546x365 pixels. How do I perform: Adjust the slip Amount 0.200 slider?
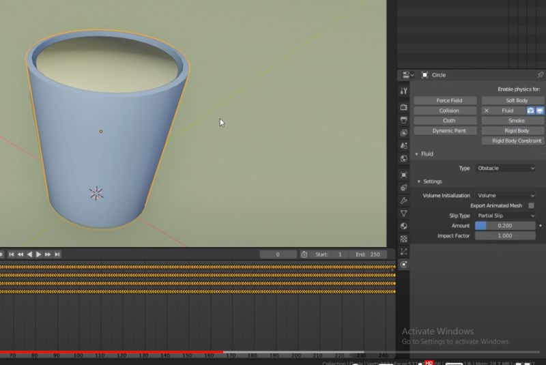point(505,226)
